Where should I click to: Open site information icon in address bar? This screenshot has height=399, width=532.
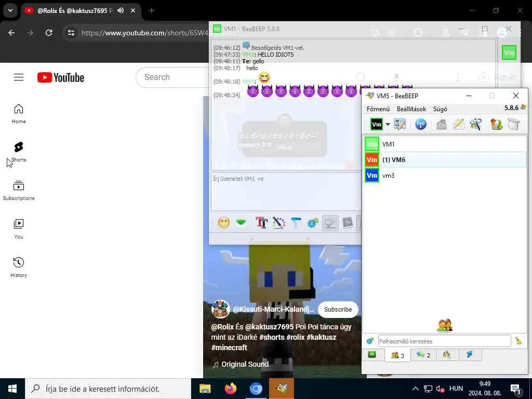point(71,33)
